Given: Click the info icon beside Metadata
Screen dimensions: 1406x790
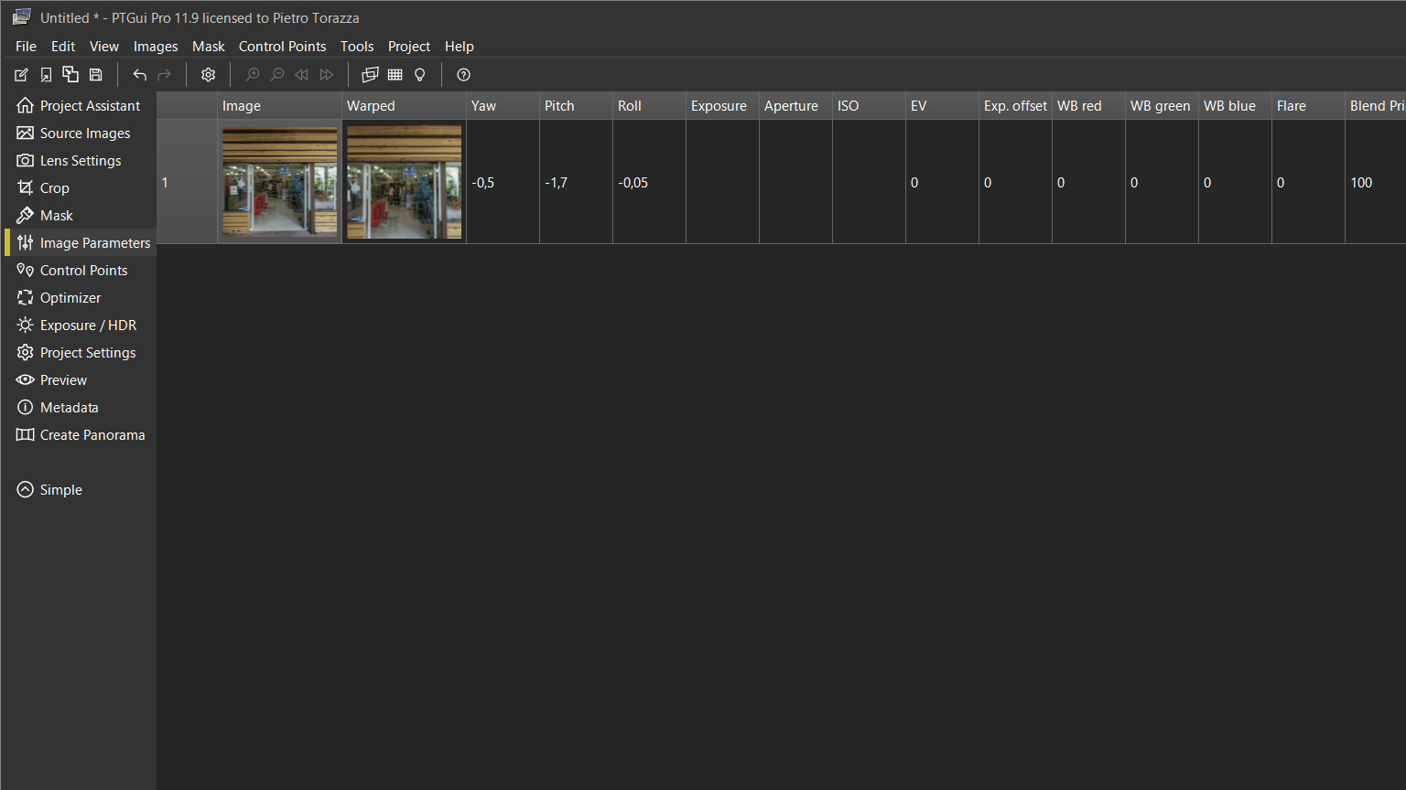Looking at the screenshot, I should pyautogui.click(x=25, y=407).
